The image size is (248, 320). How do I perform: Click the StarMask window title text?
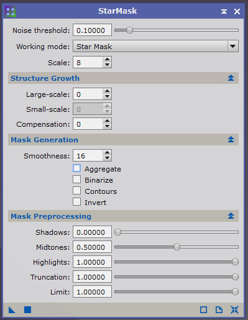coord(117,11)
